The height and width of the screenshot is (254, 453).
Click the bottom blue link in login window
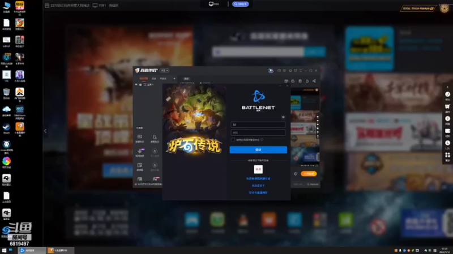coord(258,192)
